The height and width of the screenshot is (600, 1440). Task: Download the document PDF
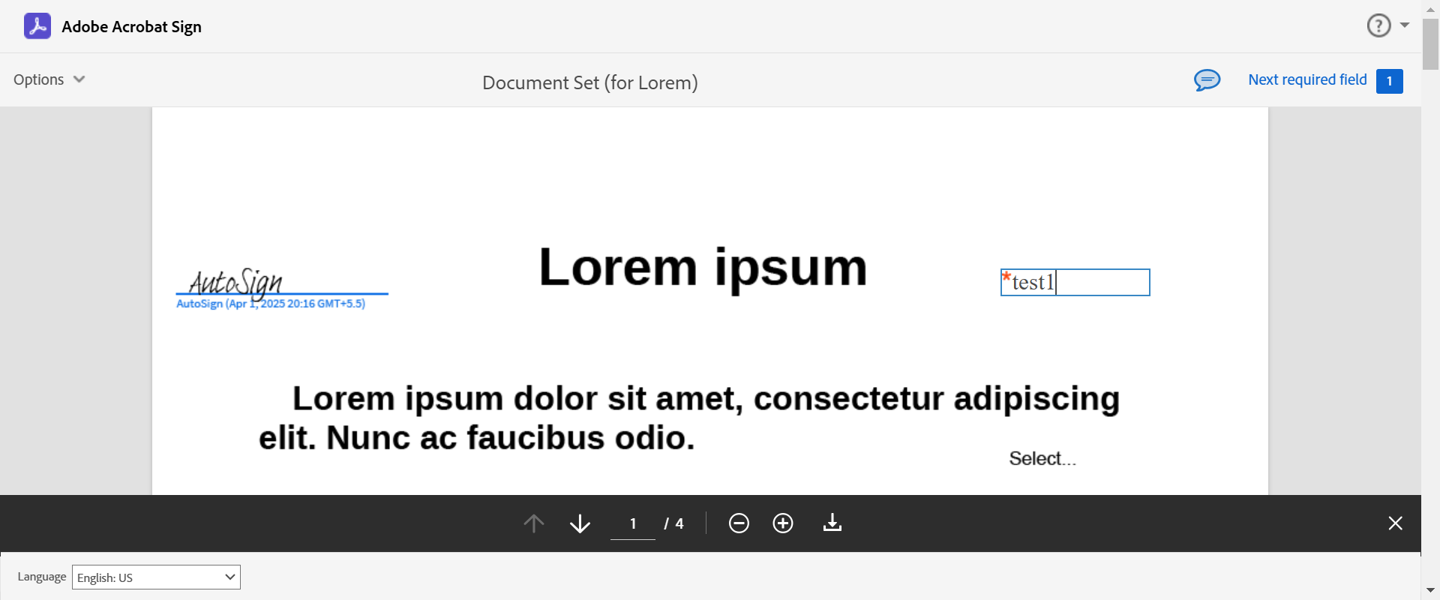tap(832, 523)
